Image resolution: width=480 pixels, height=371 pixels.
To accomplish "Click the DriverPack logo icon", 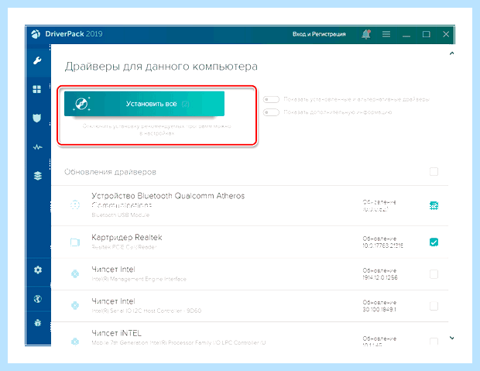I will click(36, 34).
